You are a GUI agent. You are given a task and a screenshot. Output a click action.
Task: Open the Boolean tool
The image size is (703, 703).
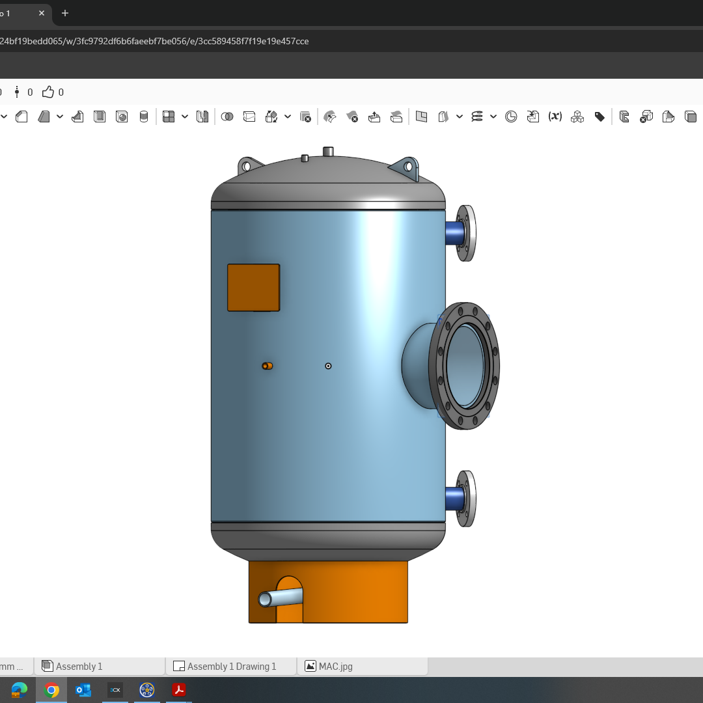pos(227,117)
